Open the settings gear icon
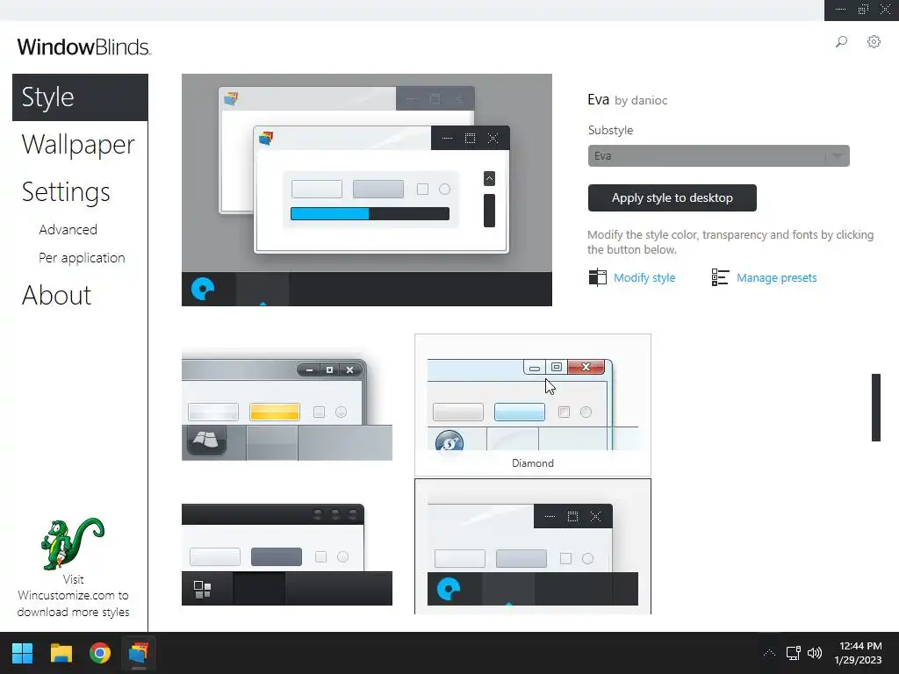Screen dimensions: 899x674 click(x=874, y=42)
